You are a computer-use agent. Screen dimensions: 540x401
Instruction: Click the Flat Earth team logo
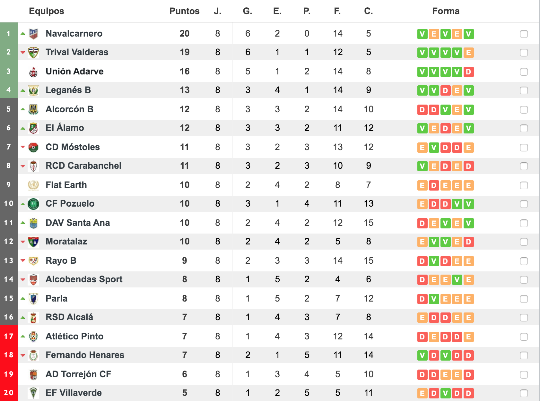(x=33, y=185)
